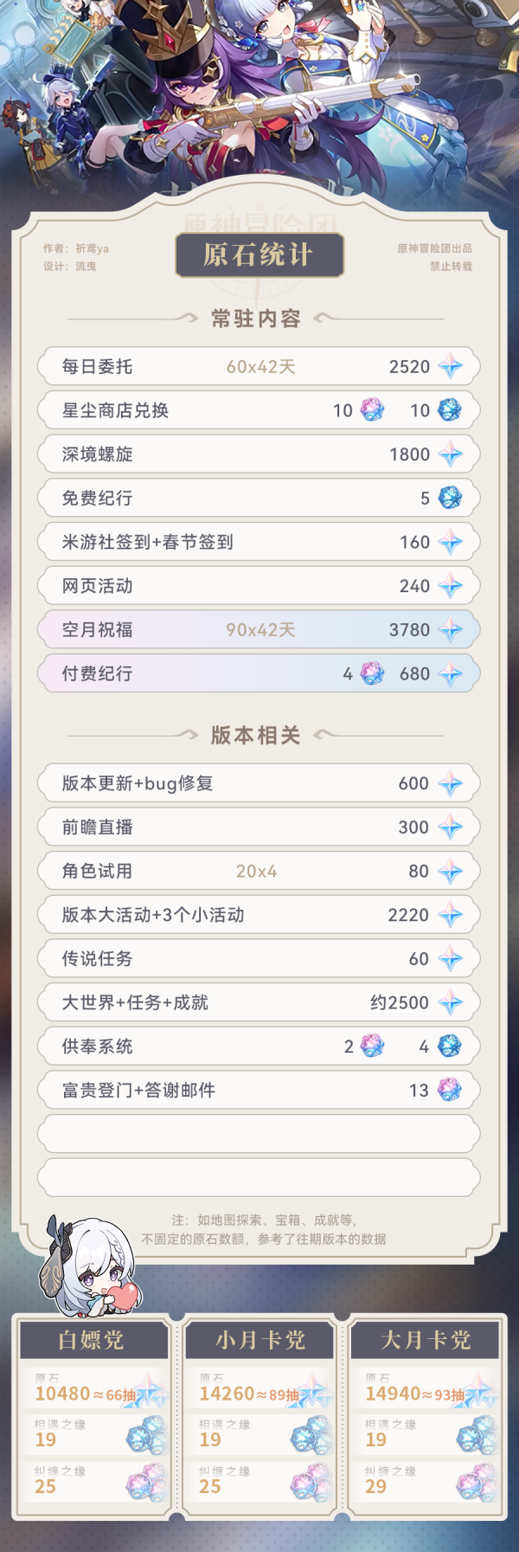Click the primogem icon next to 约2500
Viewport: 519px width, 1552px height.
450,1002
